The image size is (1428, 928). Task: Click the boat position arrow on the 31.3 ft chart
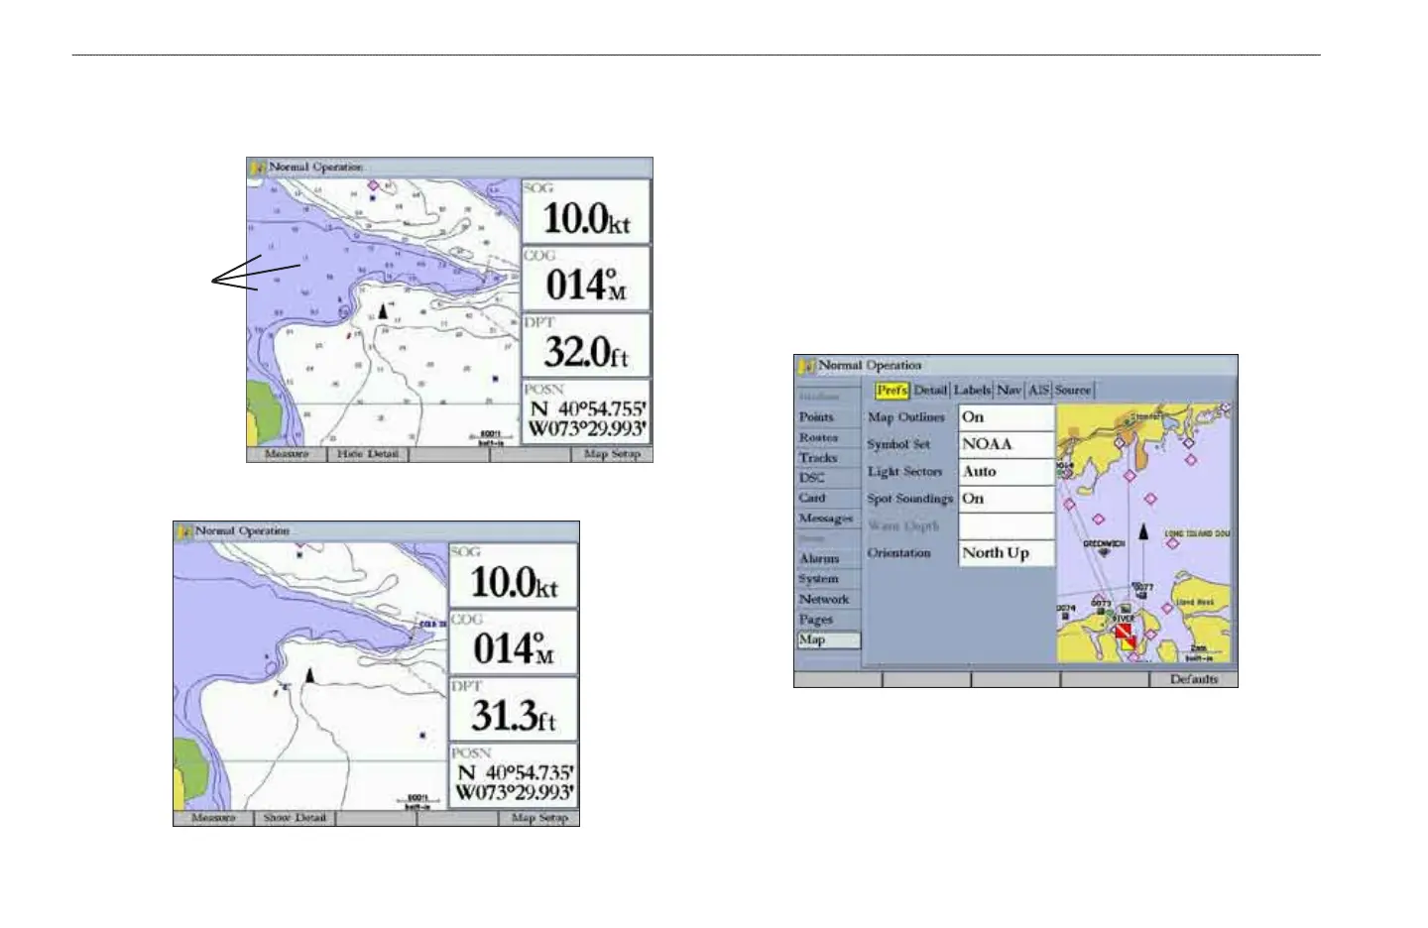[309, 675]
